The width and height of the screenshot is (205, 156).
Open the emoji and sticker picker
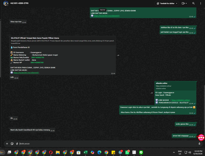pyautogui.click(x=12, y=144)
